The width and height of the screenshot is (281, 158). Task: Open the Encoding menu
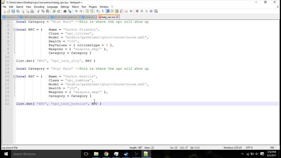coord(39,7)
